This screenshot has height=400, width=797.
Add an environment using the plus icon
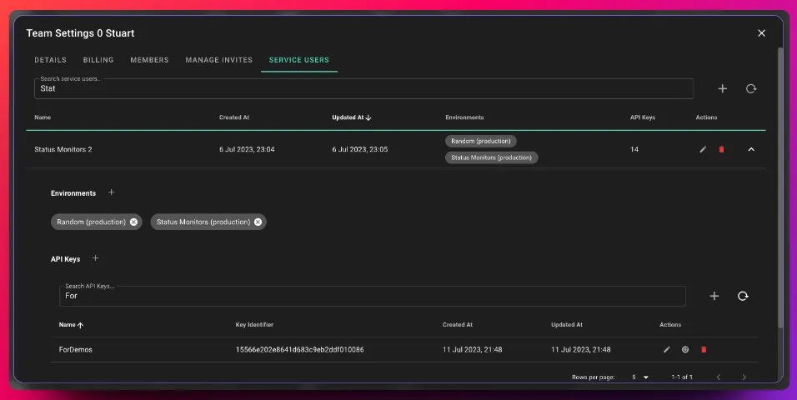coord(112,192)
